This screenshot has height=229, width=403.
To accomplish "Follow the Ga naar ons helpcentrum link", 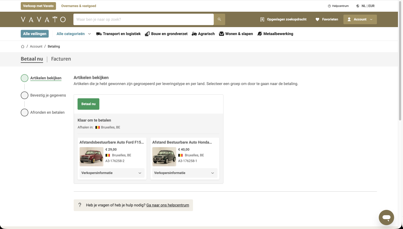I will (168, 205).
